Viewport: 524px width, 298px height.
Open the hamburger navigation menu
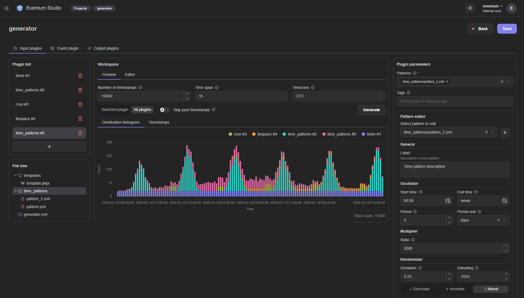7,8
